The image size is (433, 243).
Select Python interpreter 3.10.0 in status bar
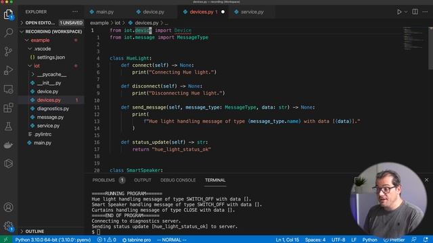tap(53, 240)
